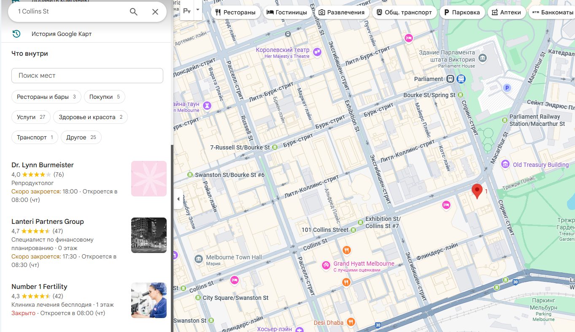Click the orange restaurant icon above Grand Hyatt
Screen dimensions: 575x332
346,250
